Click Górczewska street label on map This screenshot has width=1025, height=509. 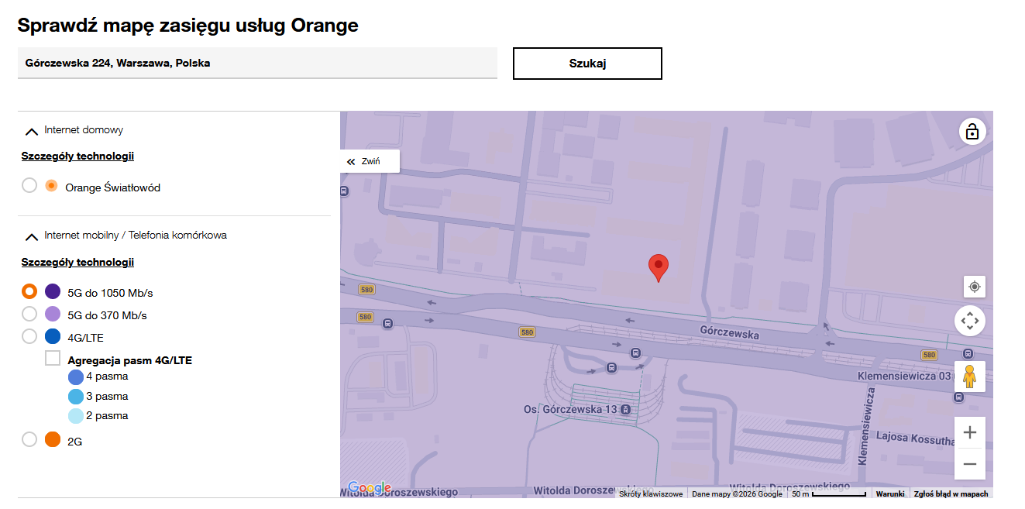(729, 335)
